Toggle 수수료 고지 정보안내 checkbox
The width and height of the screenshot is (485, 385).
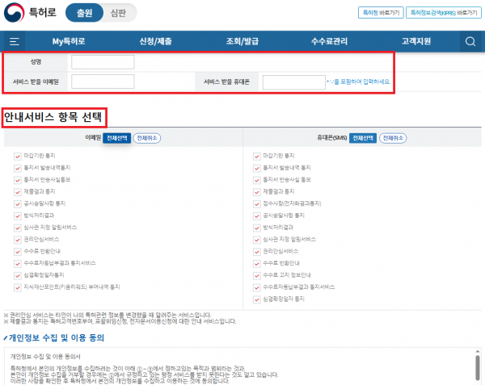[x=258, y=275]
